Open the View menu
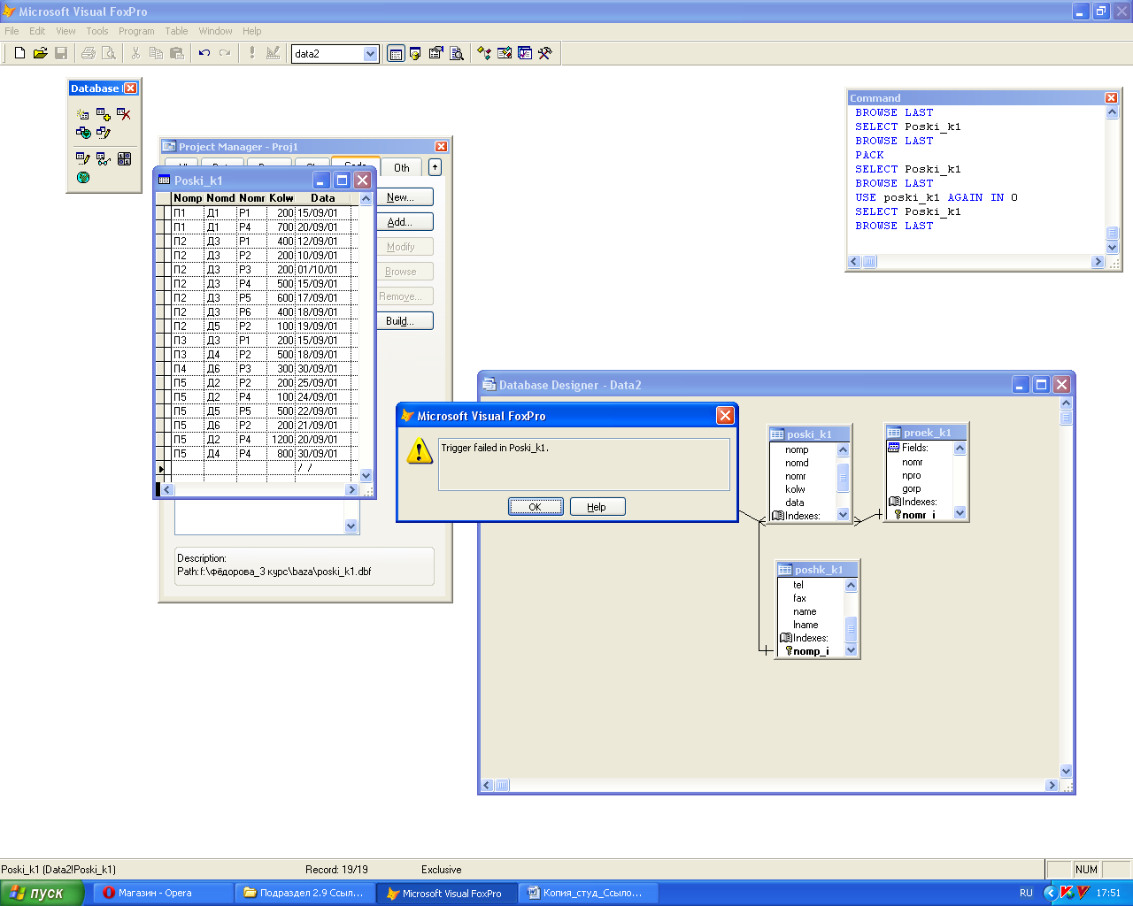This screenshot has height=906, width=1133. point(66,31)
